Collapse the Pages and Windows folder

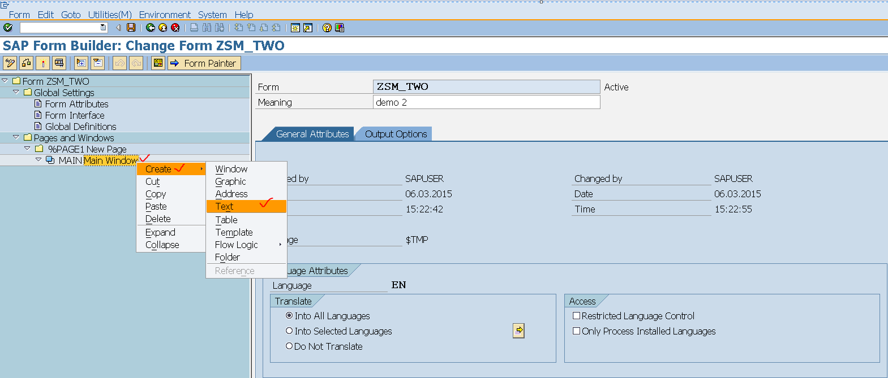[16, 137]
